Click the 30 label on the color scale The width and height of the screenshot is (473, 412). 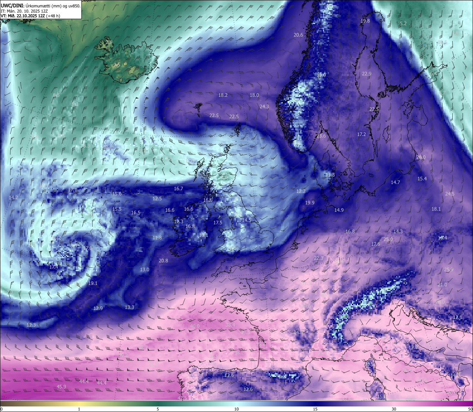[x=394, y=409]
